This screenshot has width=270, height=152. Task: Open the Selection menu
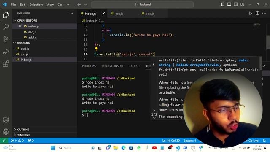36,5
